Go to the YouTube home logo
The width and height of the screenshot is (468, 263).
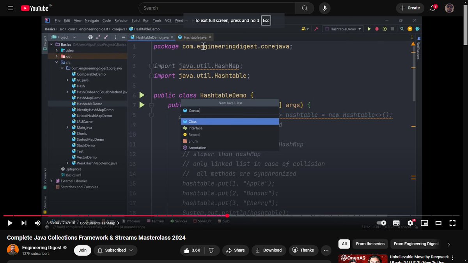[35, 8]
